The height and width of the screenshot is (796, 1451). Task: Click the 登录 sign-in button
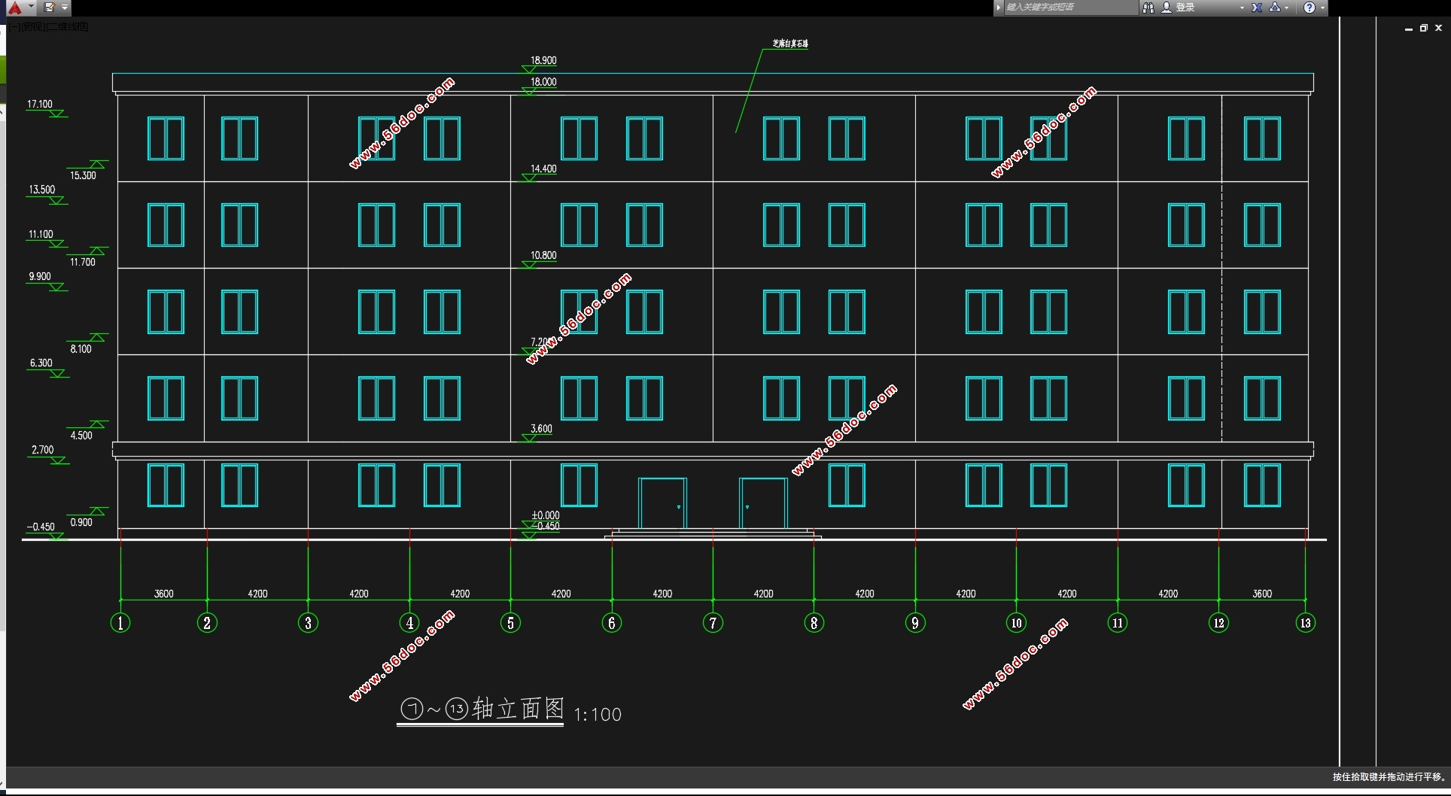[1185, 8]
